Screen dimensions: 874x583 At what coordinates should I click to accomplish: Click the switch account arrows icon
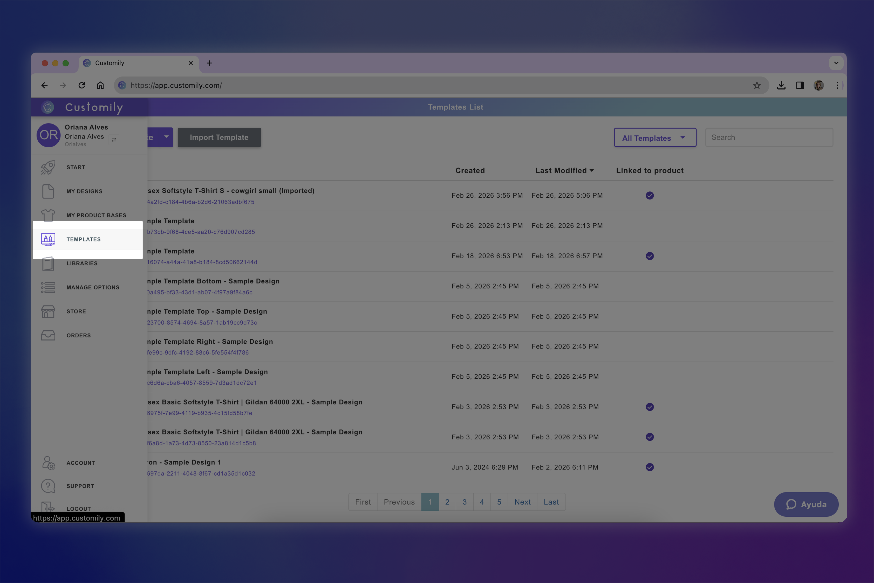pos(114,140)
